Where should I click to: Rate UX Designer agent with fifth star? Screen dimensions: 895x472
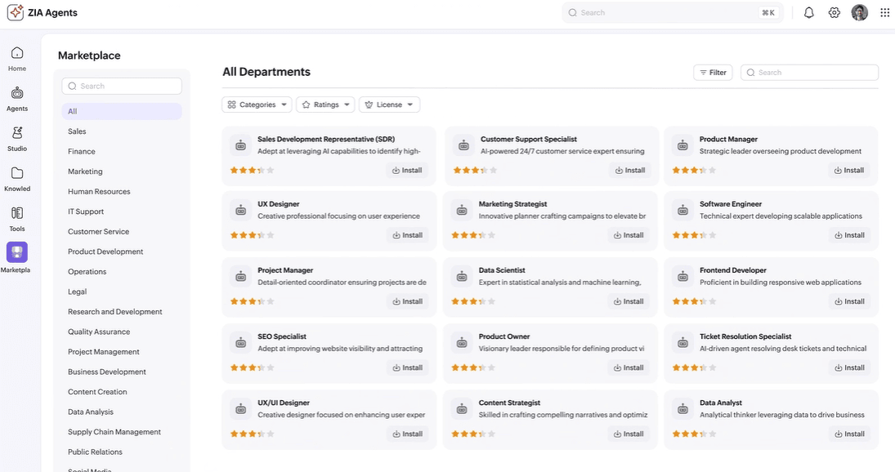coord(271,235)
